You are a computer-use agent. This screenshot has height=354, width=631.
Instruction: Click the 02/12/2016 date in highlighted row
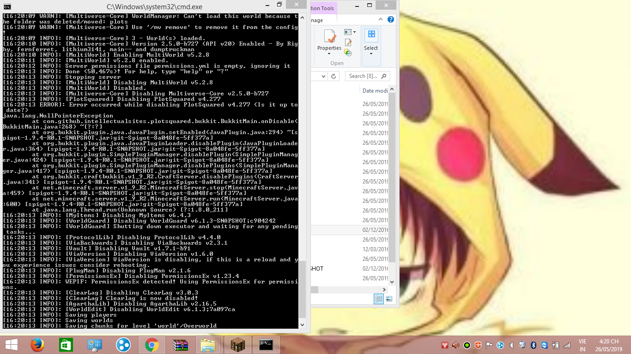(x=376, y=230)
